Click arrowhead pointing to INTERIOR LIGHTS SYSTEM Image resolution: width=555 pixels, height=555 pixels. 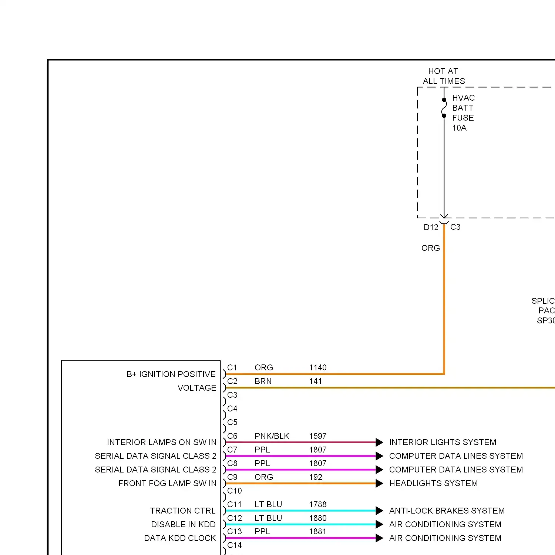(379, 442)
